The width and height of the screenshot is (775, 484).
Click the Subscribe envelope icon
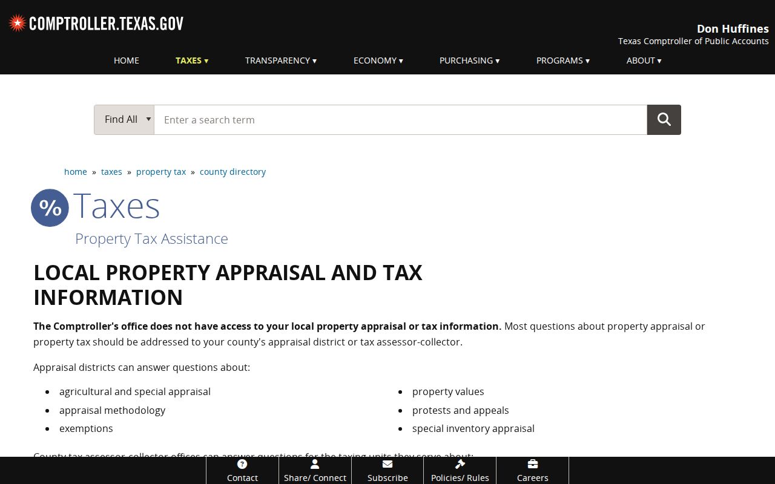pos(387,464)
